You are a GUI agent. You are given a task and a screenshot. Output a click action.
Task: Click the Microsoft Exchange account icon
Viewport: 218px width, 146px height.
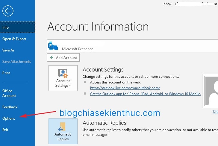click(x=53, y=46)
